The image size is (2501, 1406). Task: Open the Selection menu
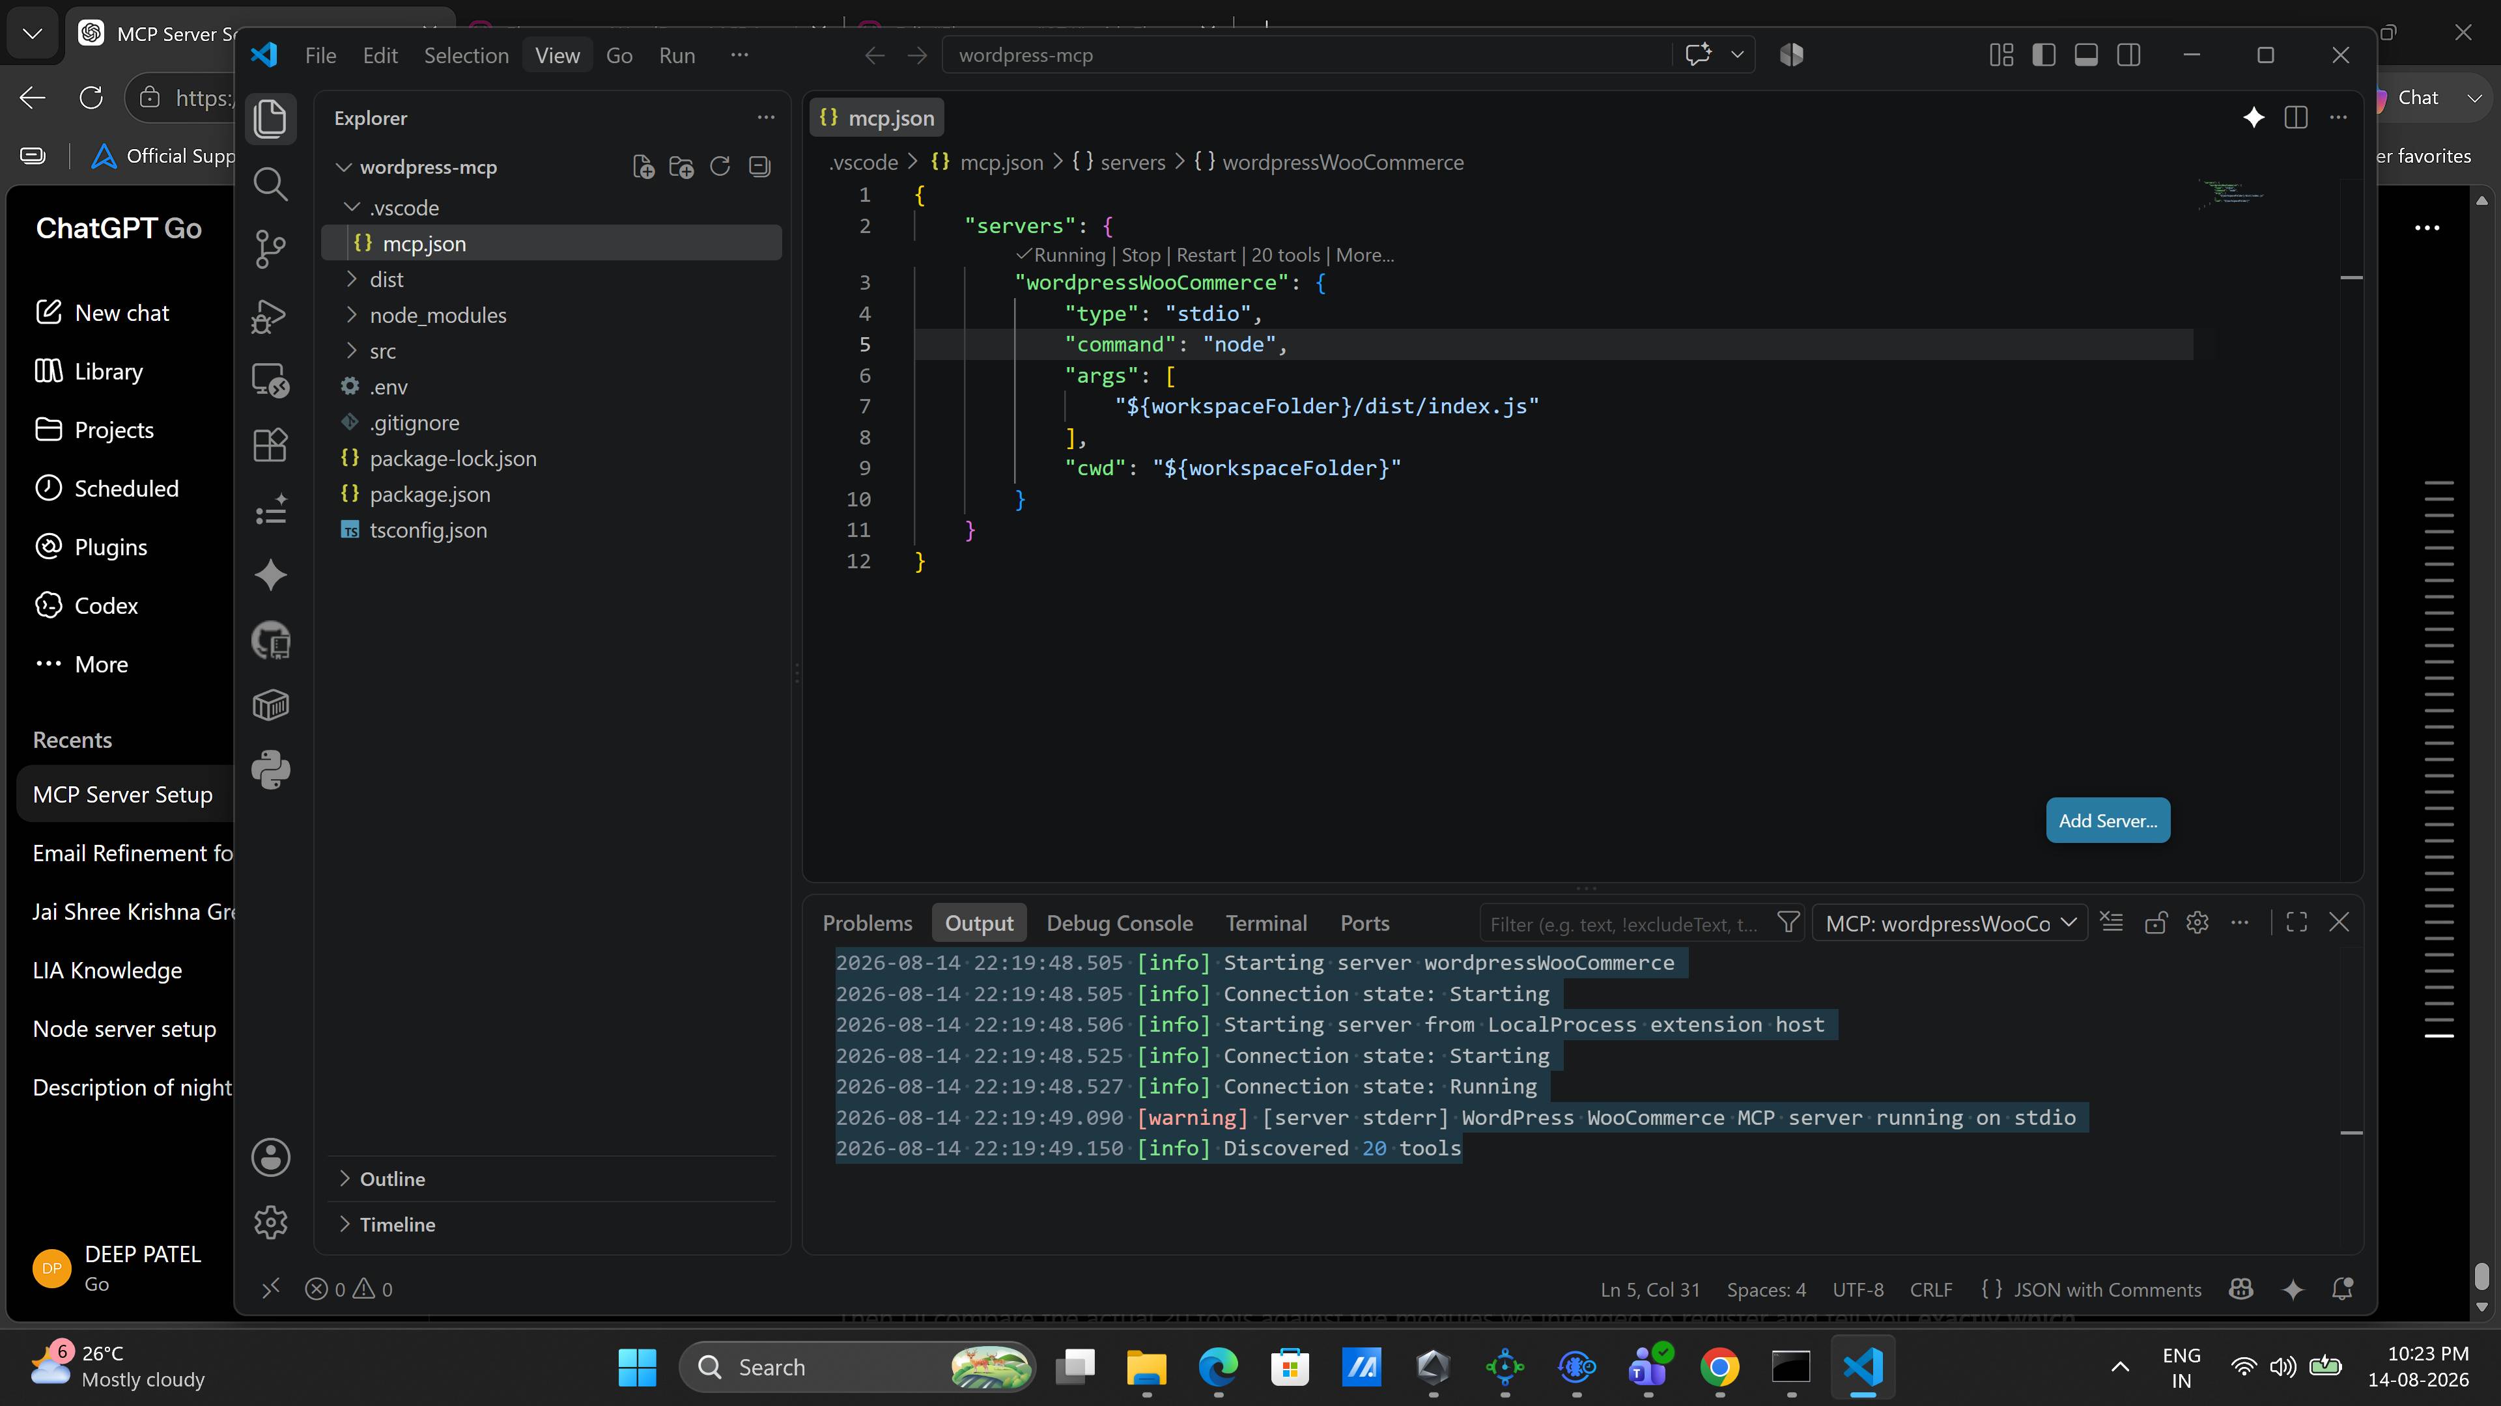[466, 55]
